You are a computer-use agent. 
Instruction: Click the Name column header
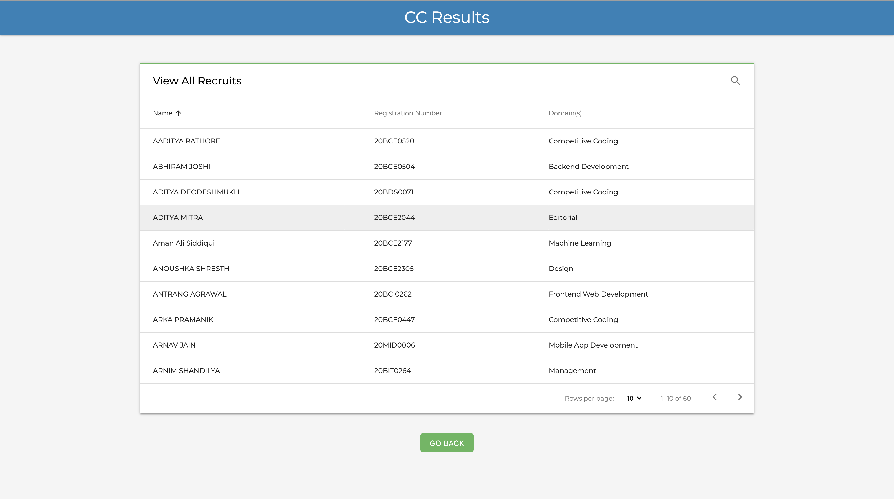coord(162,113)
